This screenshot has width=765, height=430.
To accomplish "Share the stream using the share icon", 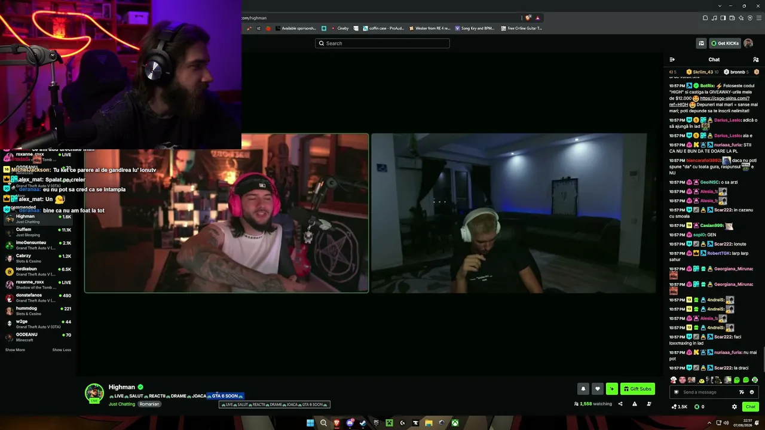I will (x=620, y=404).
